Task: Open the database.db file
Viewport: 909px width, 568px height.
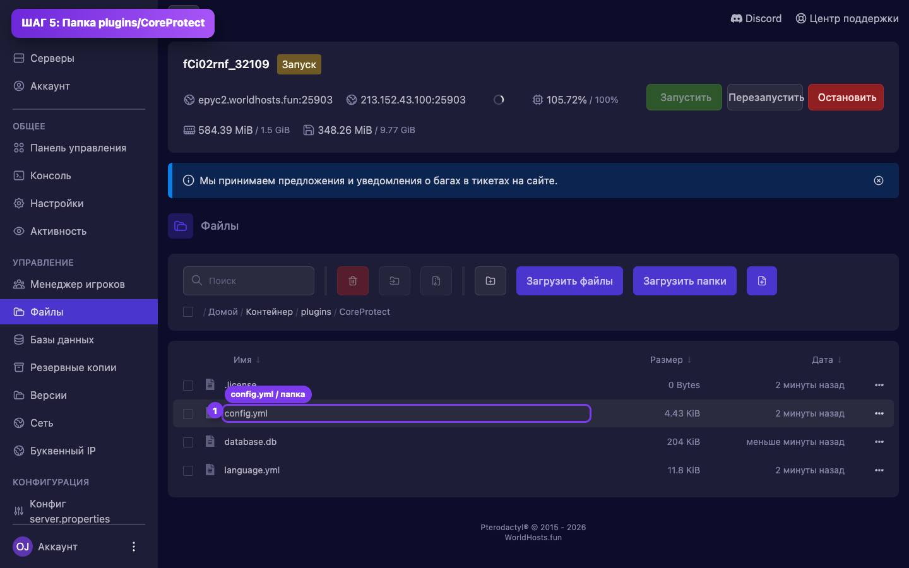Action: pos(251,442)
